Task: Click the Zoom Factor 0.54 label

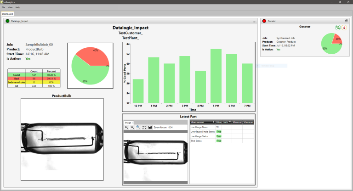Action: pos(163,127)
